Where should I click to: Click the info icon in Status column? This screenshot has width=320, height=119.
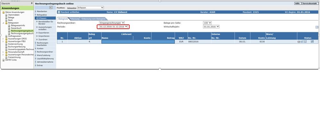click(305, 42)
